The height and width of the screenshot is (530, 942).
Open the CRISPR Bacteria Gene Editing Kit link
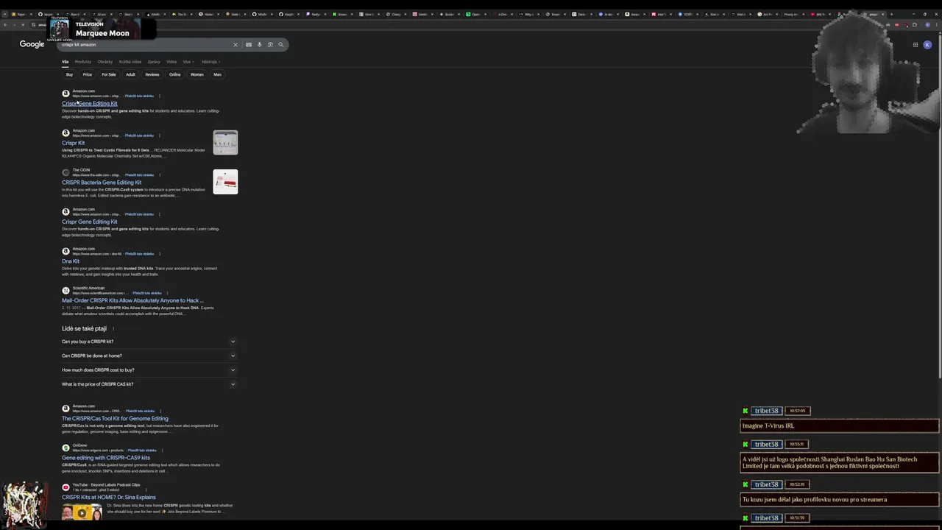pyautogui.click(x=102, y=183)
